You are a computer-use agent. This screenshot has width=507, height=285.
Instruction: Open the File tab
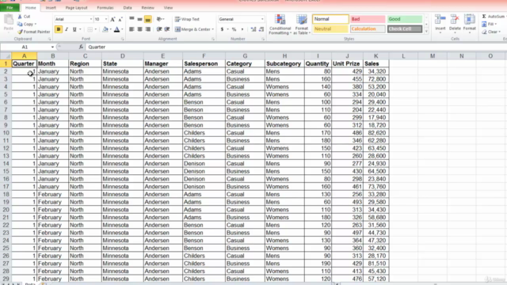[x=10, y=7]
